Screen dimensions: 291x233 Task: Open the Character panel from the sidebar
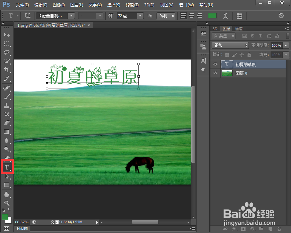(x=203, y=61)
